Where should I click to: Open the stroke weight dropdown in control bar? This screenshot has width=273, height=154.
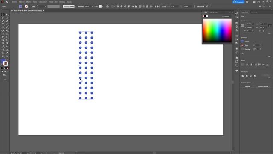click(46, 6)
